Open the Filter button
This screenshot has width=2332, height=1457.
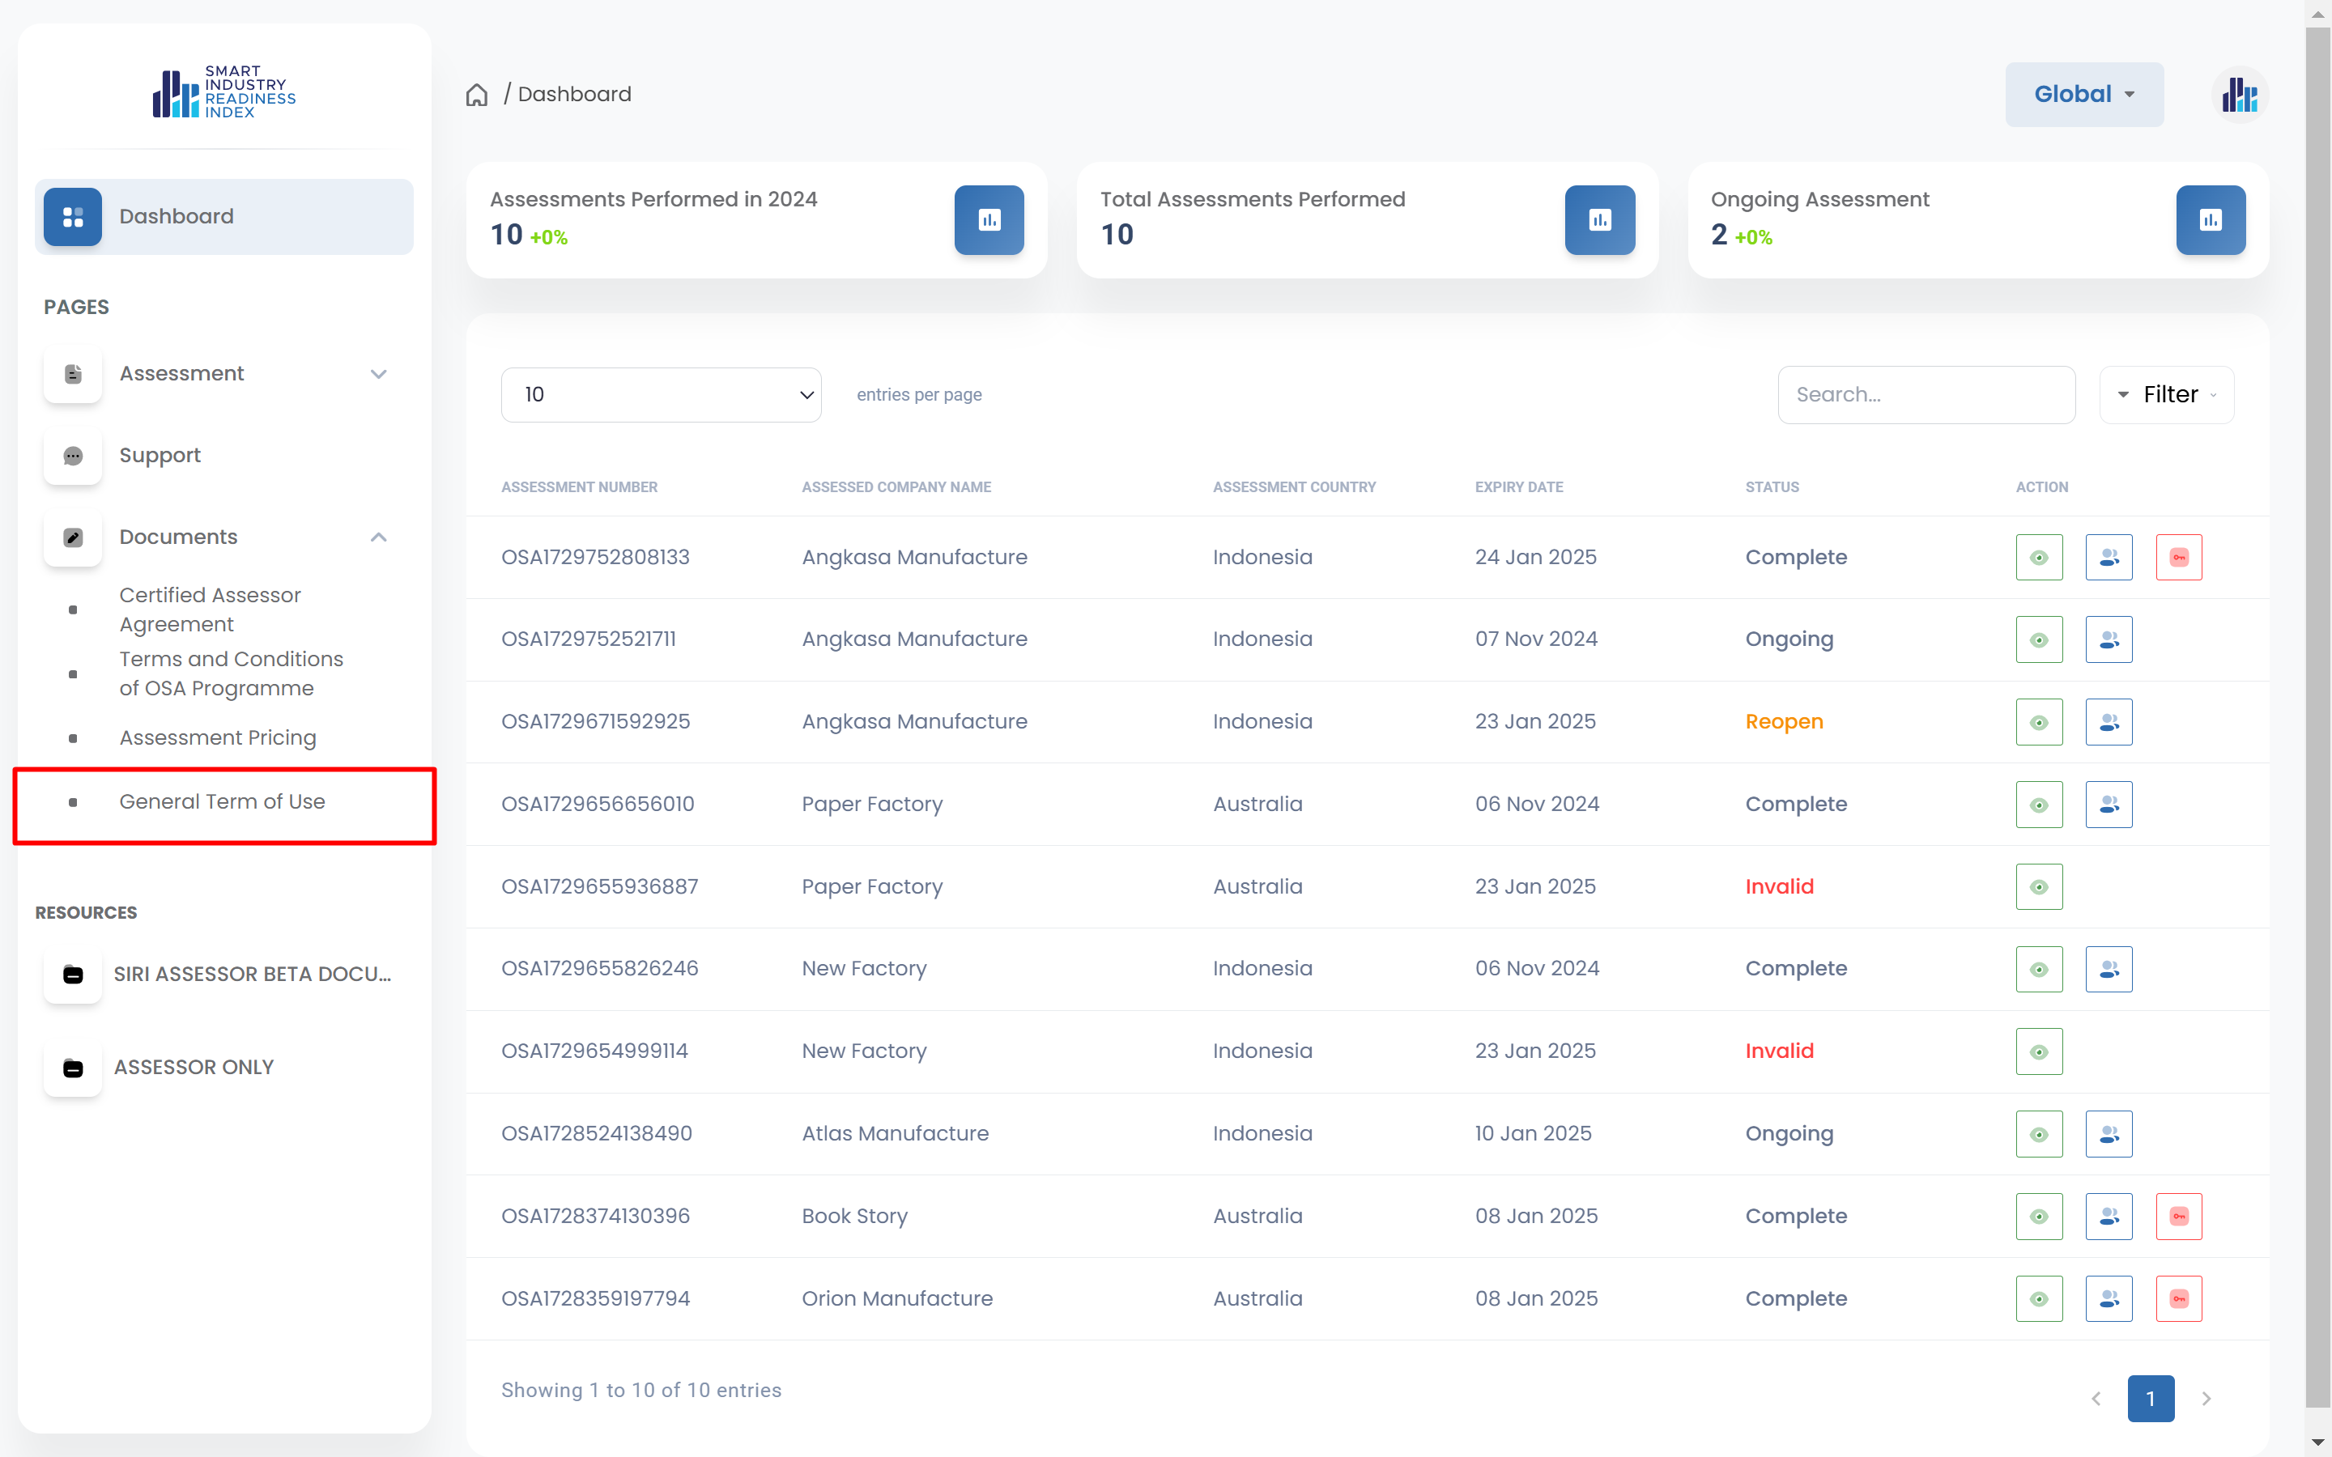pos(2165,394)
